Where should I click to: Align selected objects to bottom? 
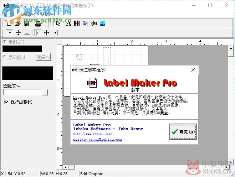(27, 33)
